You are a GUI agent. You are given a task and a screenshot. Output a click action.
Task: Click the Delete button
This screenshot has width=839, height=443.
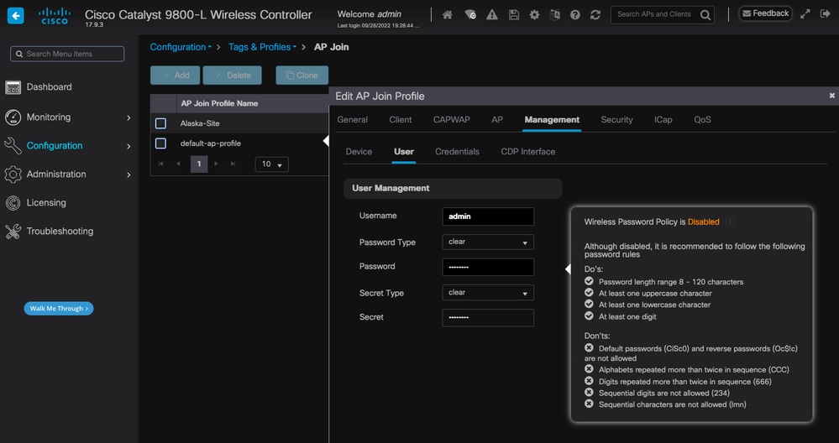click(233, 76)
